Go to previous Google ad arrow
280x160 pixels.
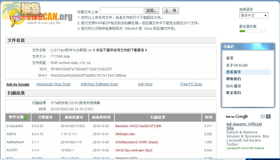pyautogui.click(x=263, y=116)
